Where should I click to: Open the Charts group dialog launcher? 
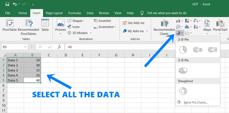pos(228,39)
